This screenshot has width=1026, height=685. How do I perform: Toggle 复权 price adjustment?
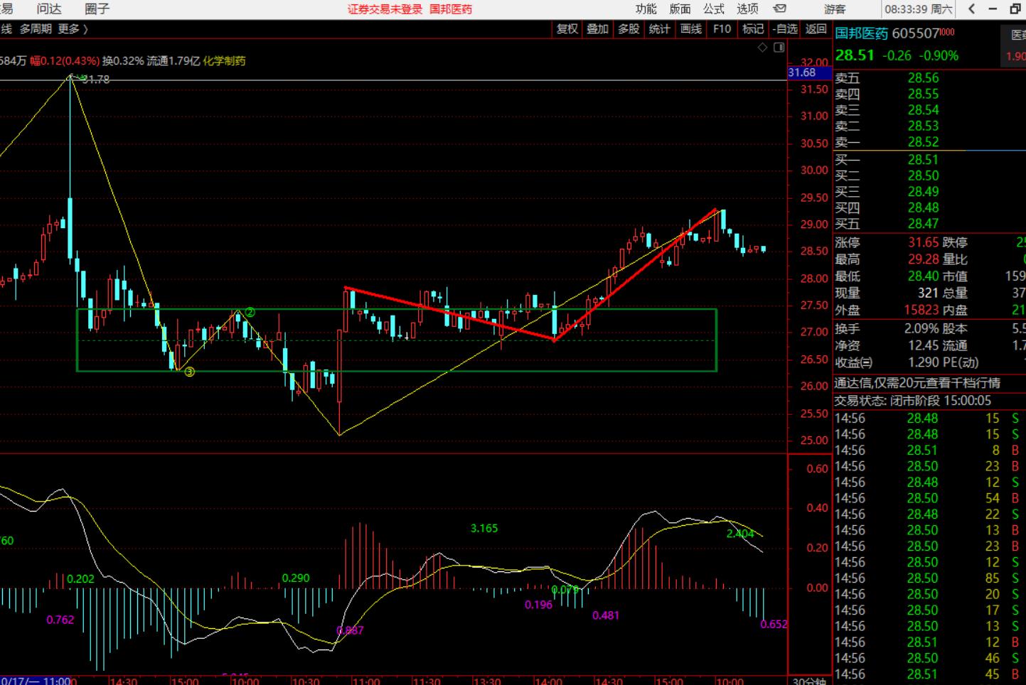point(567,29)
